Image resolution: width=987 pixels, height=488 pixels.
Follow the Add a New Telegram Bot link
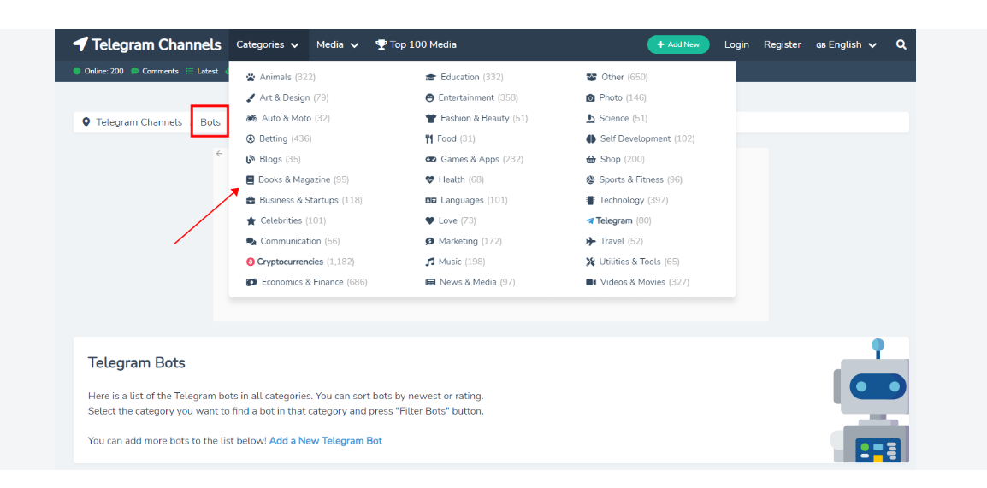point(325,441)
